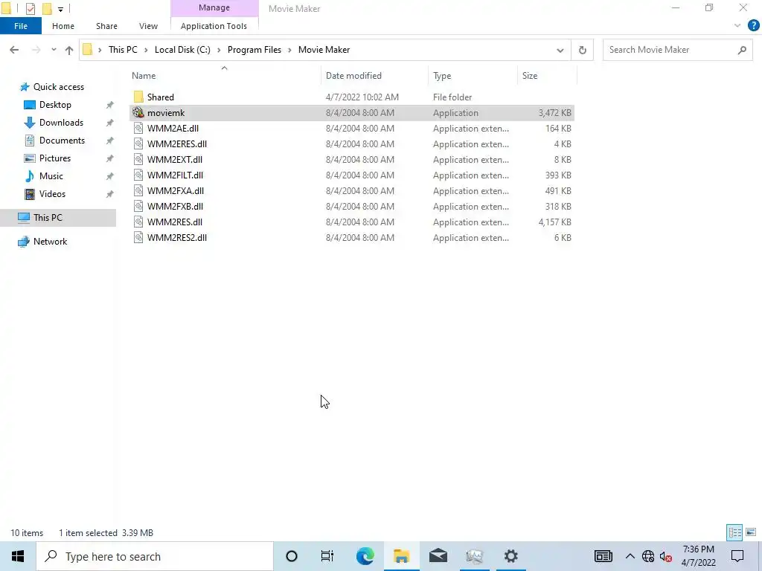The image size is (762, 571).
Task: Switch to Details view layout icon
Action: point(734,532)
